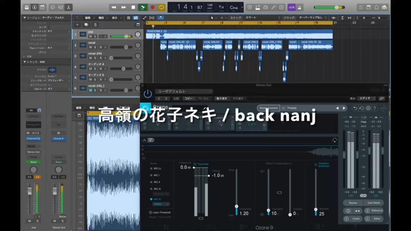
Task: Switch to grid view icon in tracks toolbar
Action: click(x=128, y=18)
